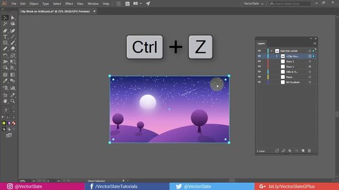
Task: Click target circle of Moon layer
Action: [x=310, y=77]
